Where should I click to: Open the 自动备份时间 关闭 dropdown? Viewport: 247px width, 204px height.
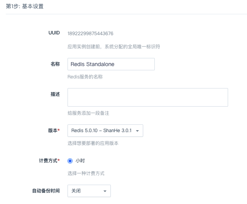89,191
